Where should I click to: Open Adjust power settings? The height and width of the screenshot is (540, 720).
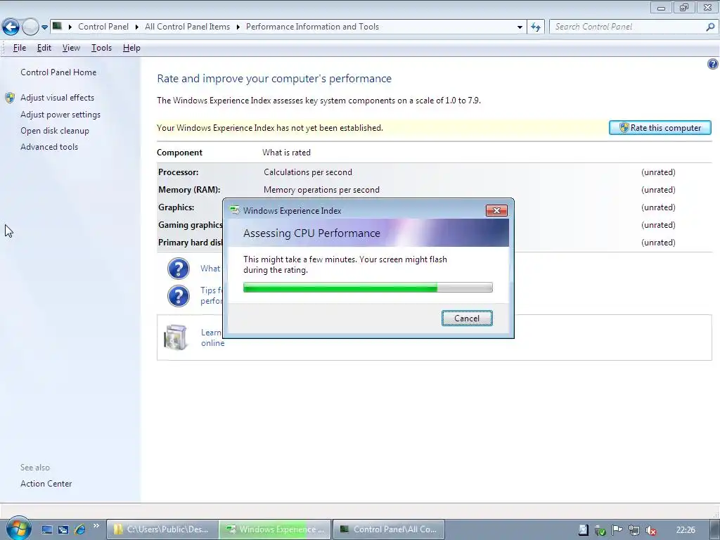click(x=60, y=115)
